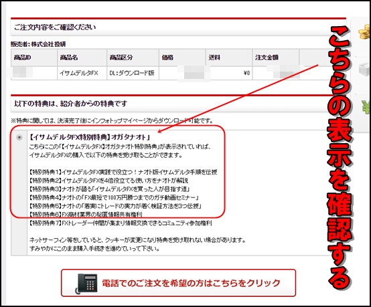Select the オガタナオト special bonus radio button
The height and width of the screenshot is (307, 371).
[19, 137]
